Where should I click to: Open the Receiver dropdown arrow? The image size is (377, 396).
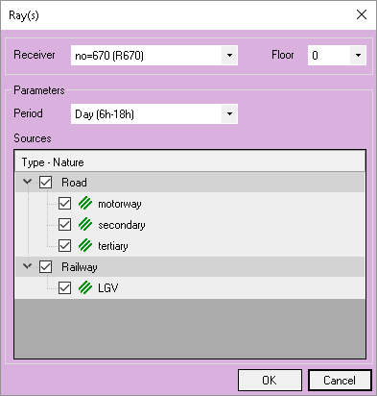[x=229, y=56]
